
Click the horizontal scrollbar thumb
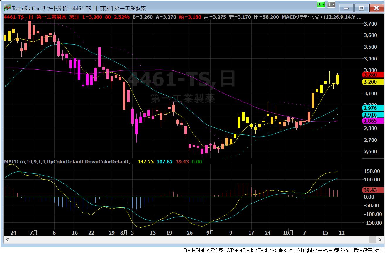(372, 239)
